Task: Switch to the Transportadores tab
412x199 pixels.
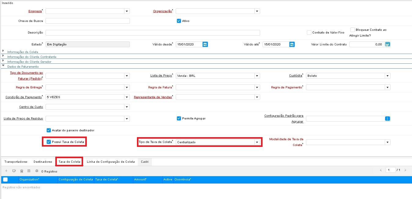Action: [16, 162]
